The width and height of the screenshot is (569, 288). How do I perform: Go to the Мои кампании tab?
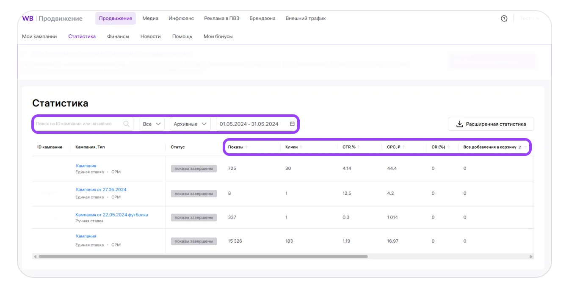[x=39, y=36]
